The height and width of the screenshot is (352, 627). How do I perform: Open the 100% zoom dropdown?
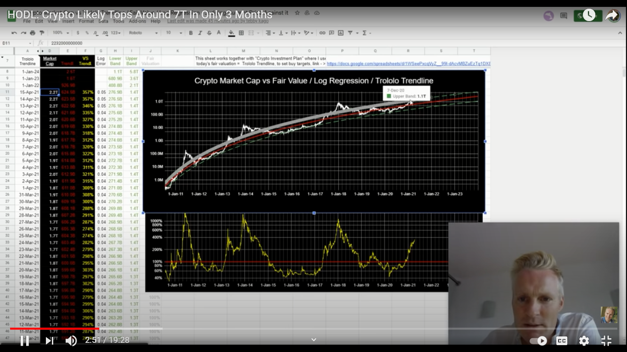pos(61,33)
